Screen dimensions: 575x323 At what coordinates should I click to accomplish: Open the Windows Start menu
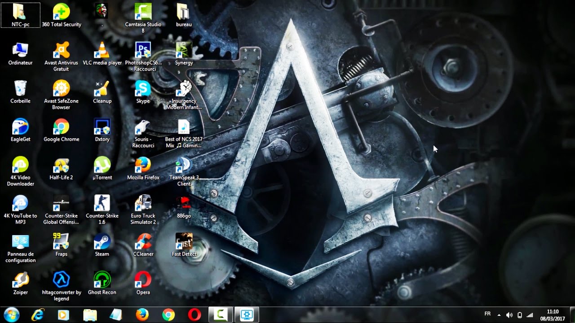[x=11, y=315]
